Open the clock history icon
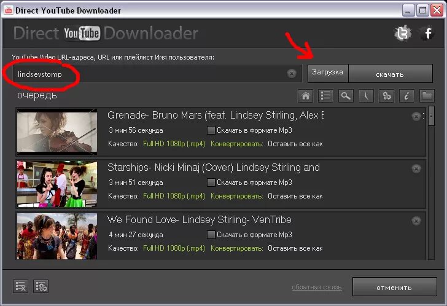This screenshot has height=306, width=447. pyautogui.click(x=366, y=95)
